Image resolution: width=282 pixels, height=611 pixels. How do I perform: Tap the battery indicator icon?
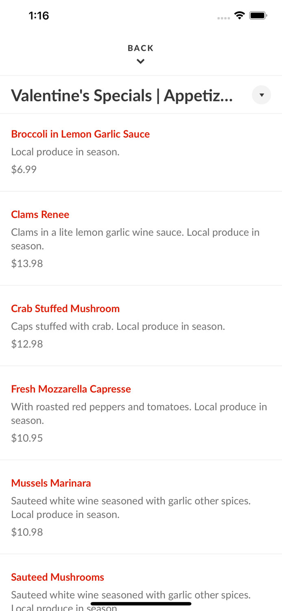[258, 15]
